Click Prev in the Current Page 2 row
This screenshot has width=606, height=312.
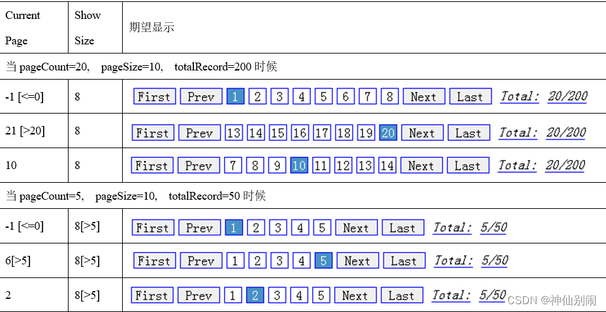199,296
